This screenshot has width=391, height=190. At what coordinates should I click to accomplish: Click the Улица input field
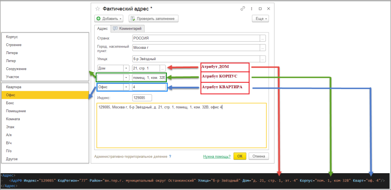tap(196, 59)
